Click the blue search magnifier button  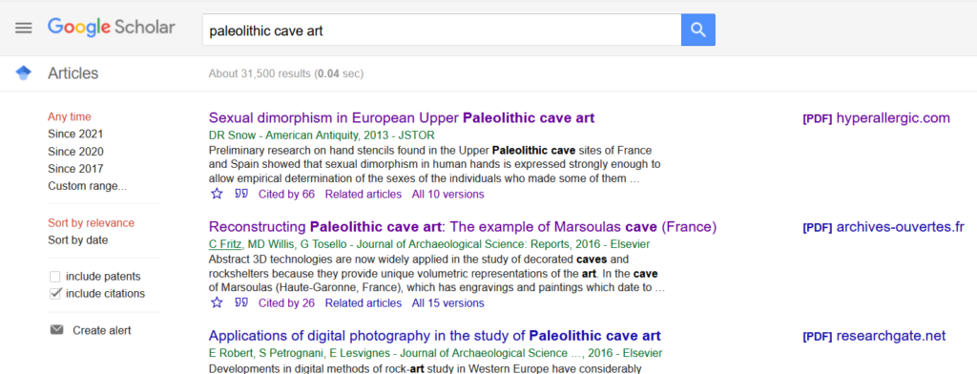click(x=697, y=30)
